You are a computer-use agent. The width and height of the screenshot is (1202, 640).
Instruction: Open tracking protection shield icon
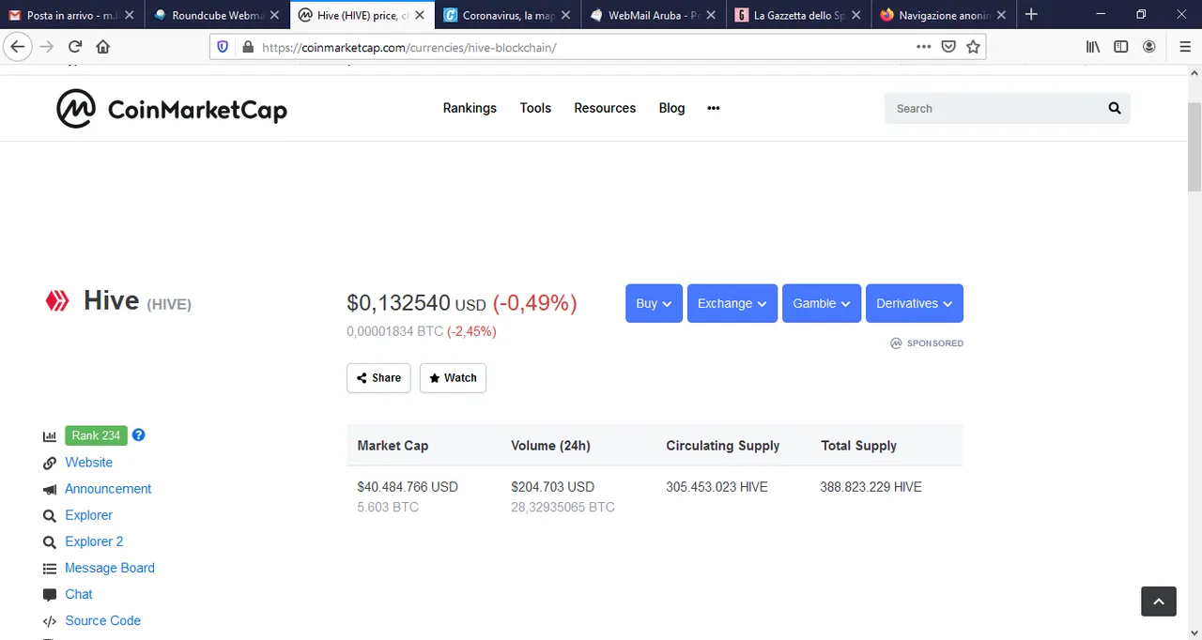pos(223,47)
